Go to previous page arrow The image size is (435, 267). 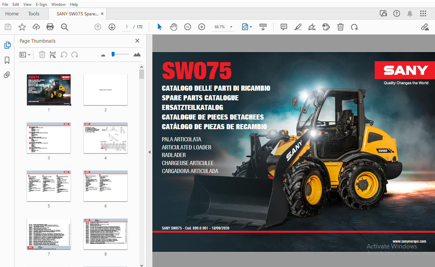point(98,27)
